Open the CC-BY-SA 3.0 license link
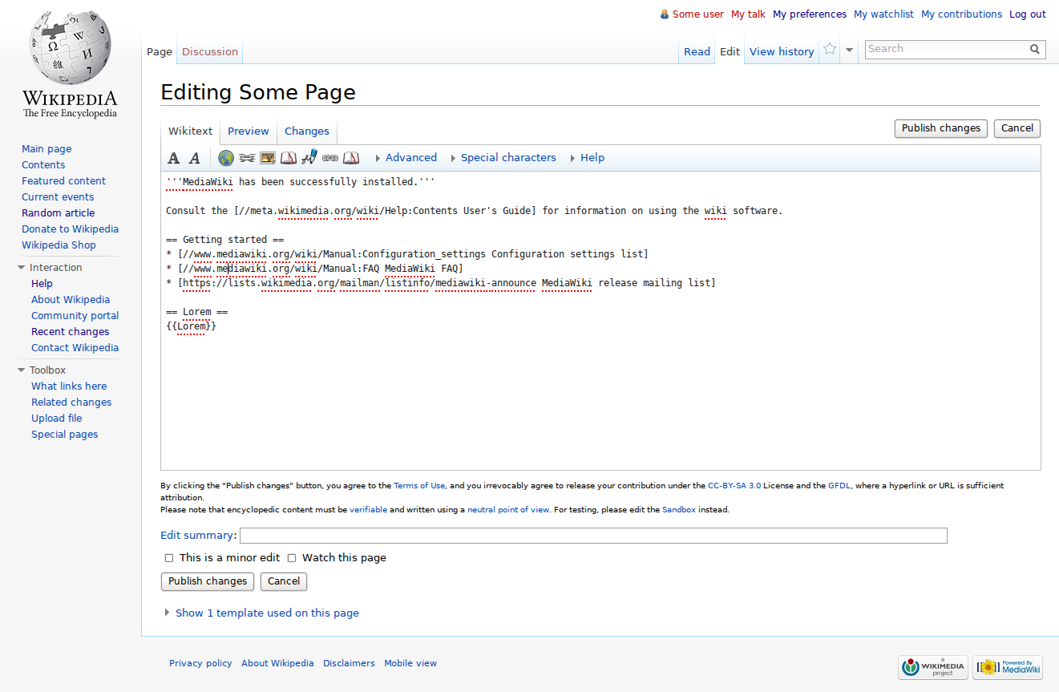Screen dimensions: 1059x692 (x=734, y=486)
